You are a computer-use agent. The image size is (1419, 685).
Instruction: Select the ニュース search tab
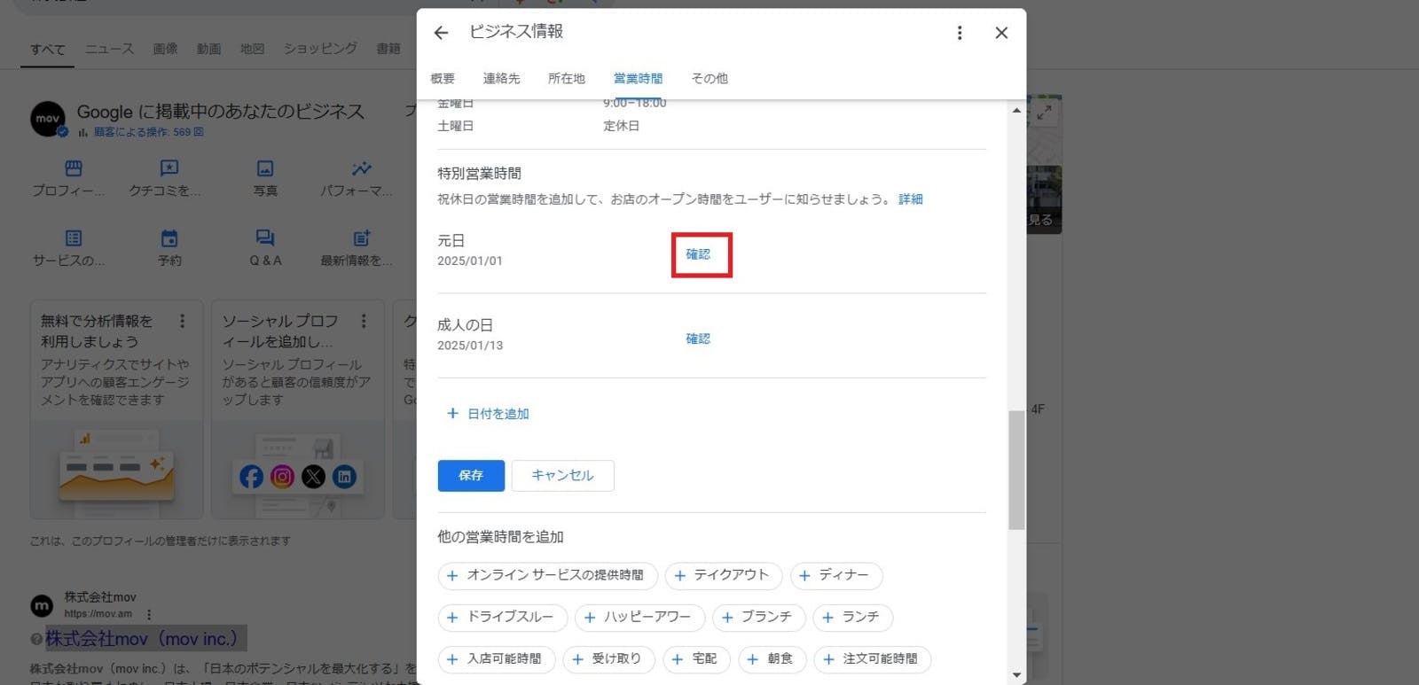109,49
